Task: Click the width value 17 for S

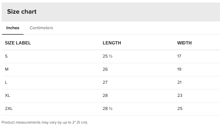Action: tap(179, 56)
